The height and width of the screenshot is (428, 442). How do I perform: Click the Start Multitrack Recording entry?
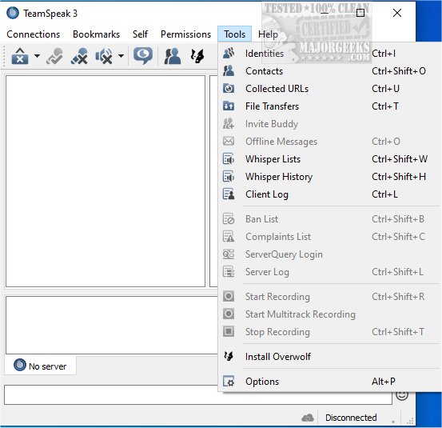click(x=329, y=314)
